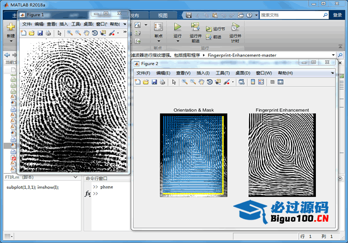This screenshot has width=348, height=243.
Task: Select Brush data tool in Figure 2
Action: point(226,82)
